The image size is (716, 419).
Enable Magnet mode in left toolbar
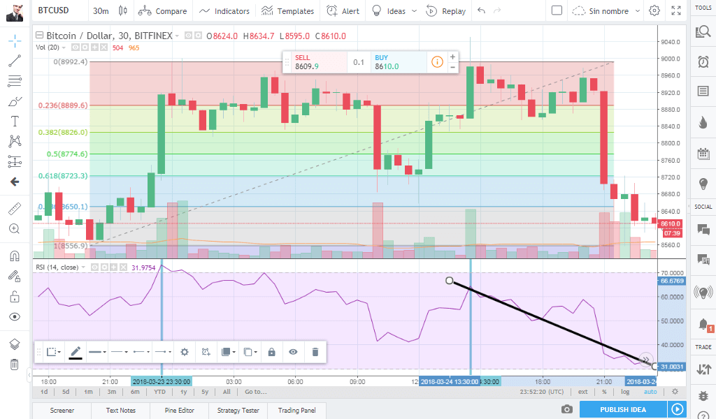coord(14,255)
